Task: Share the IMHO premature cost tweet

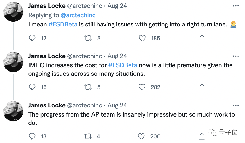Action: pos(202,87)
